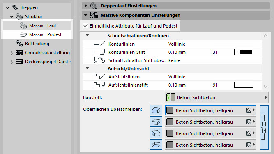
Task: Click the settings list scroll up arrow
Action: (x=266, y=36)
